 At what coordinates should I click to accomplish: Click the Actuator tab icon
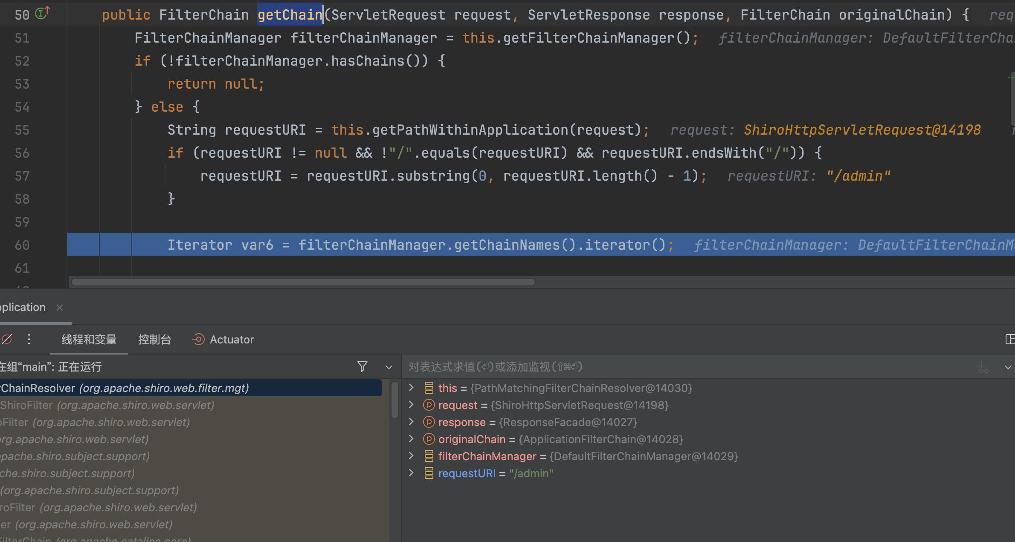coord(198,340)
